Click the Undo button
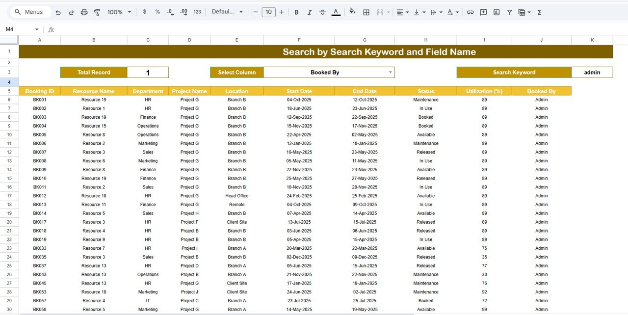Image resolution: width=628 pixels, height=315 pixels. click(x=58, y=12)
